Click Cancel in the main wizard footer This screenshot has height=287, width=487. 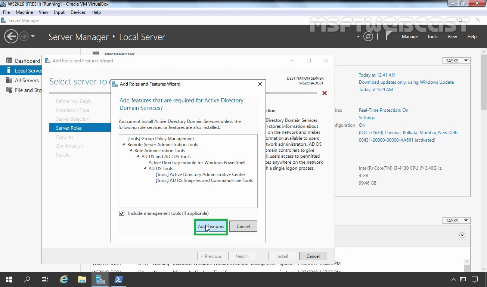313,256
